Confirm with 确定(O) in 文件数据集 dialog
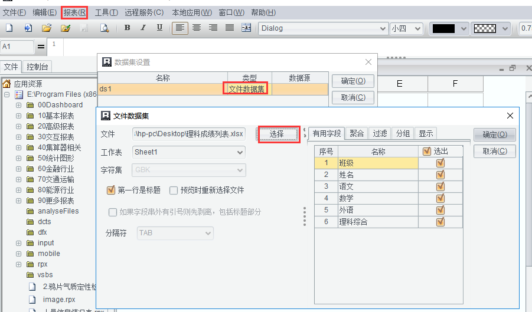This screenshot has height=312, width=532. click(495, 134)
